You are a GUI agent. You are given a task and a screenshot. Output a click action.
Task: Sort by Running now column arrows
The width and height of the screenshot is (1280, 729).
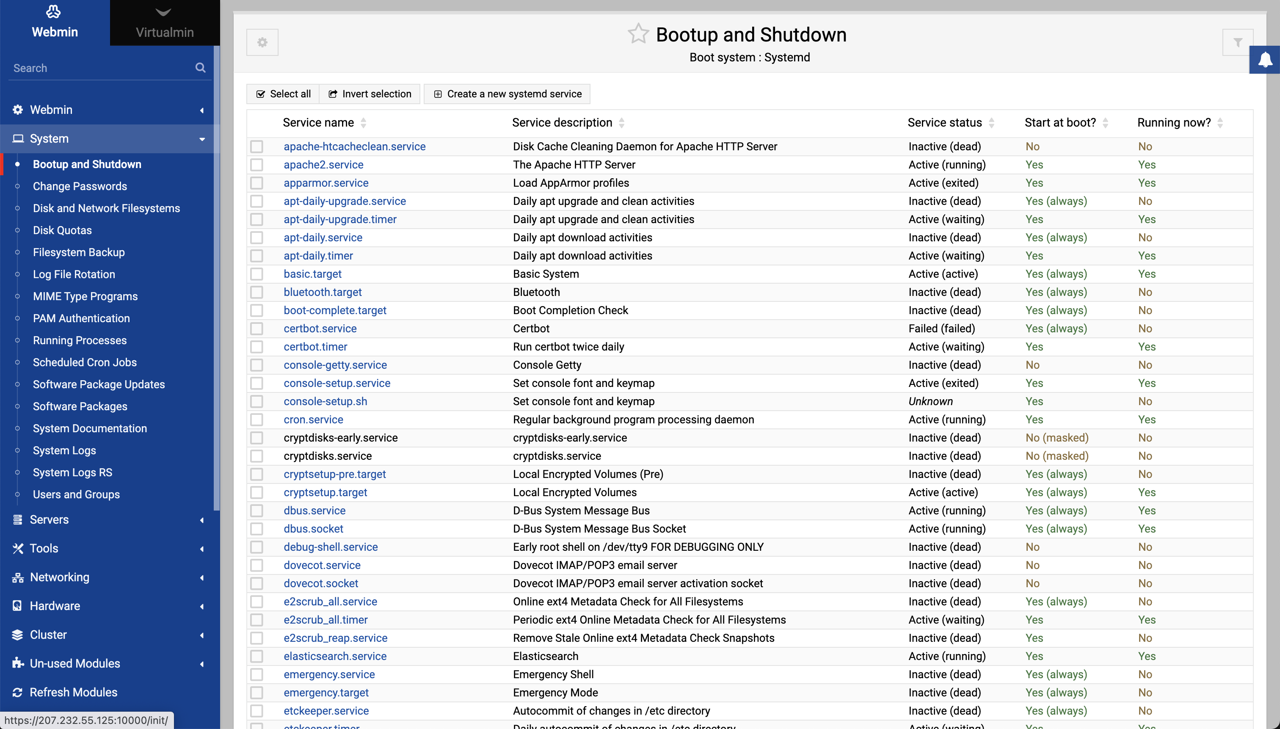point(1220,123)
